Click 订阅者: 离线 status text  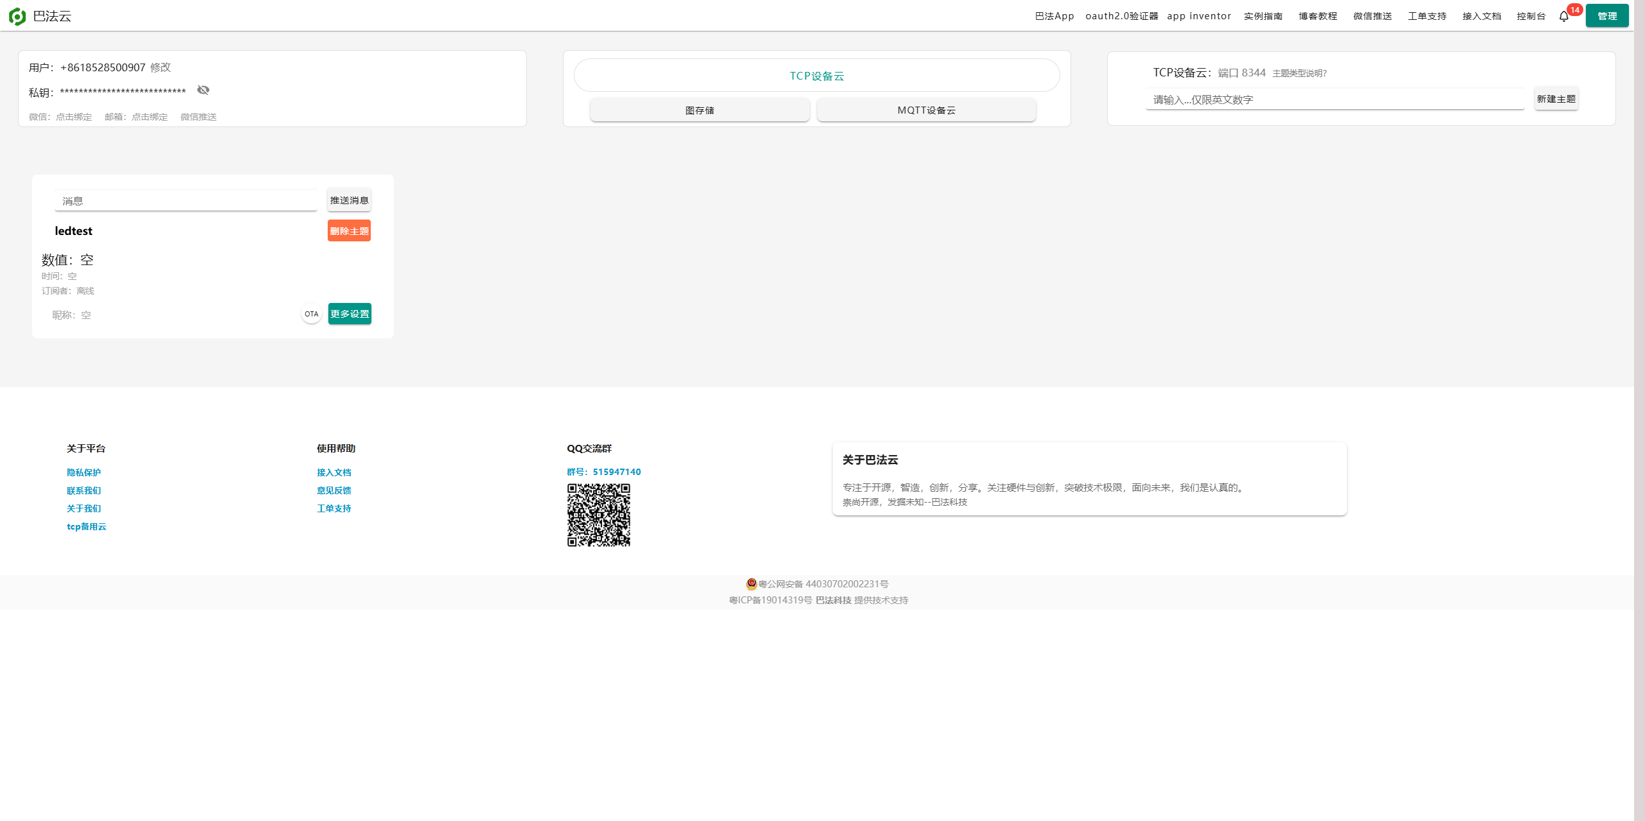[68, 291]
